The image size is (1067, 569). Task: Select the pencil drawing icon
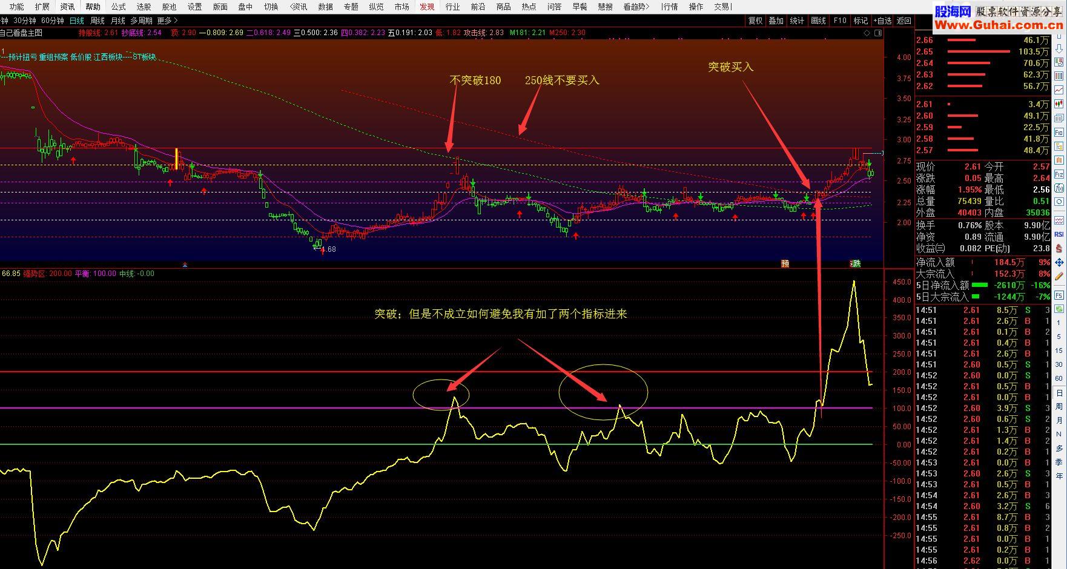[1059, 277]
